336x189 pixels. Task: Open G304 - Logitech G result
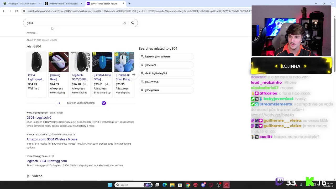39,118
